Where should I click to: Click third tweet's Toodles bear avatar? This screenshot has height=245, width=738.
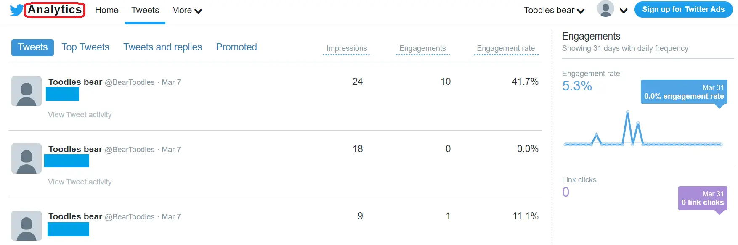[27, 226]
